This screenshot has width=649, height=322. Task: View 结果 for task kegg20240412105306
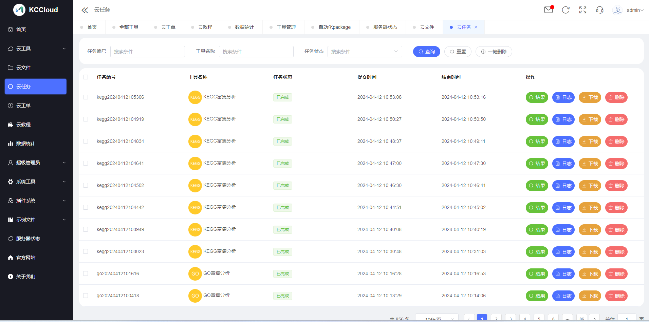(537, 97)
